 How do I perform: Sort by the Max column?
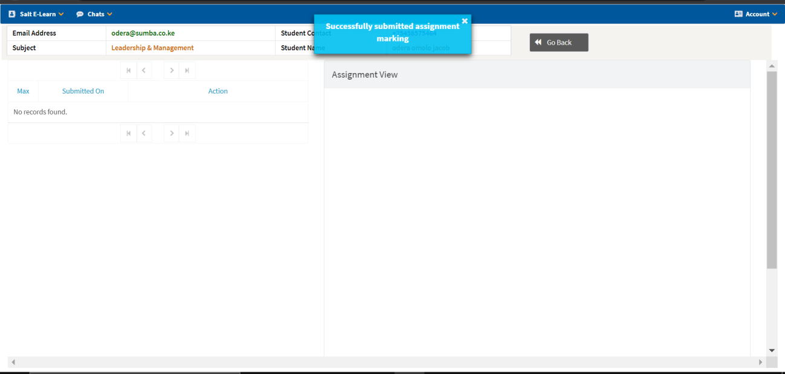[23, 90]
